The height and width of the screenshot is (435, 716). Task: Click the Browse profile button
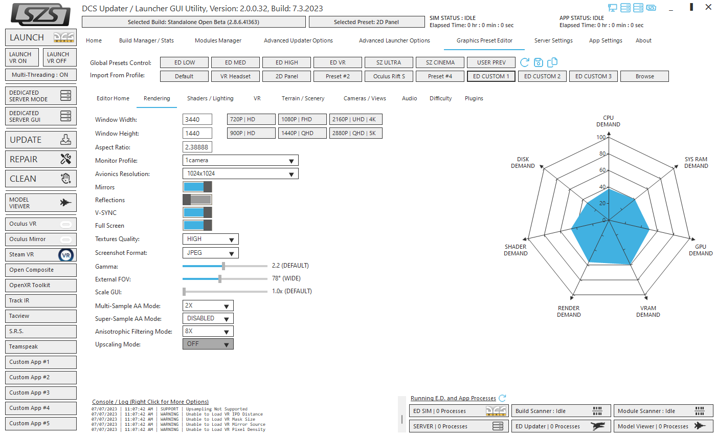pyautogui.click(x=644, y=76)
